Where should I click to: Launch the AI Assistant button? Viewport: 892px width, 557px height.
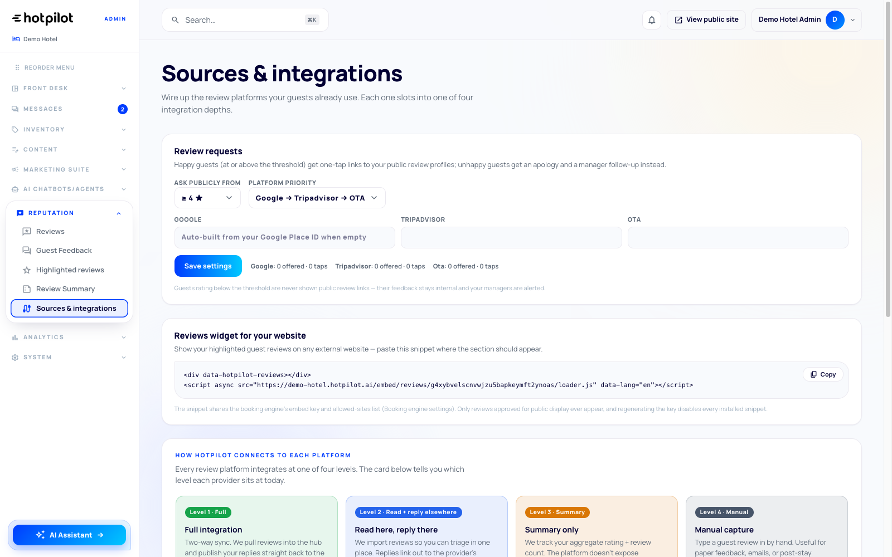click(69, 535)
